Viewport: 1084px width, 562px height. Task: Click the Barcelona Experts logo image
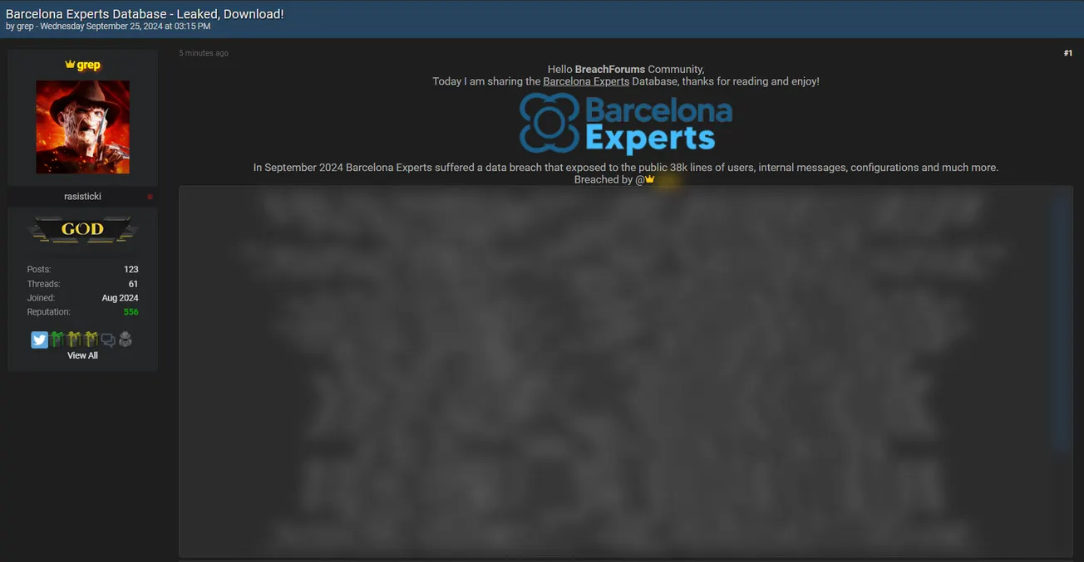pos(626,124)
